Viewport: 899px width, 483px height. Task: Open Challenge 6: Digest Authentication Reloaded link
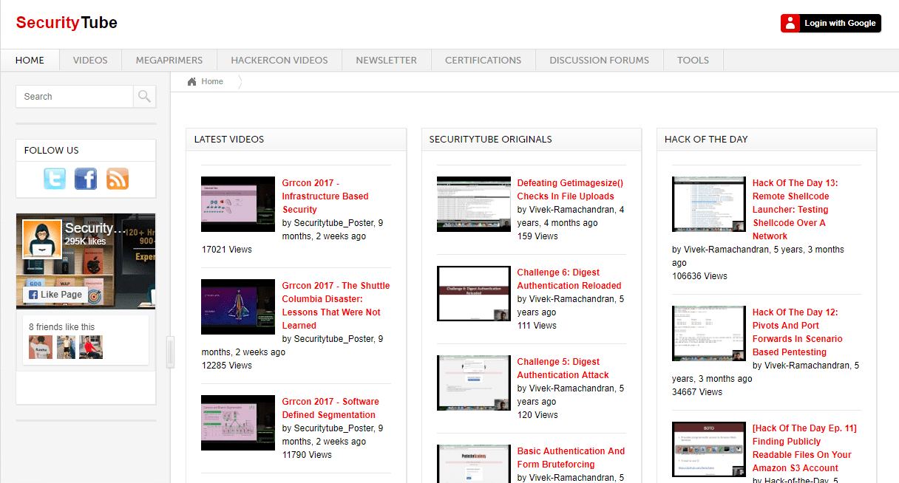point(569,279)
